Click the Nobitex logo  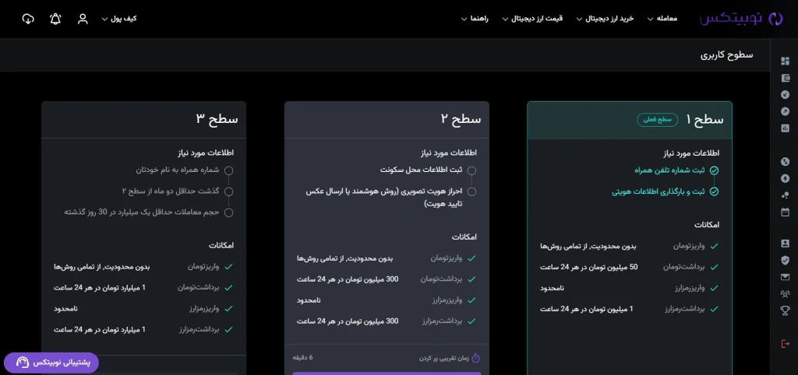pos(741,19)
